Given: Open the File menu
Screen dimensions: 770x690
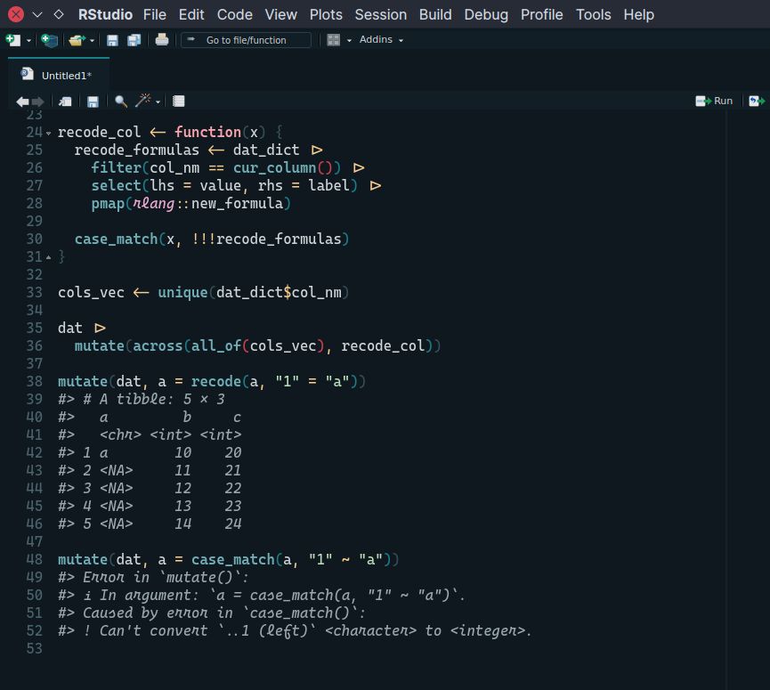Looking at the screenshot, I should (155, 15).
